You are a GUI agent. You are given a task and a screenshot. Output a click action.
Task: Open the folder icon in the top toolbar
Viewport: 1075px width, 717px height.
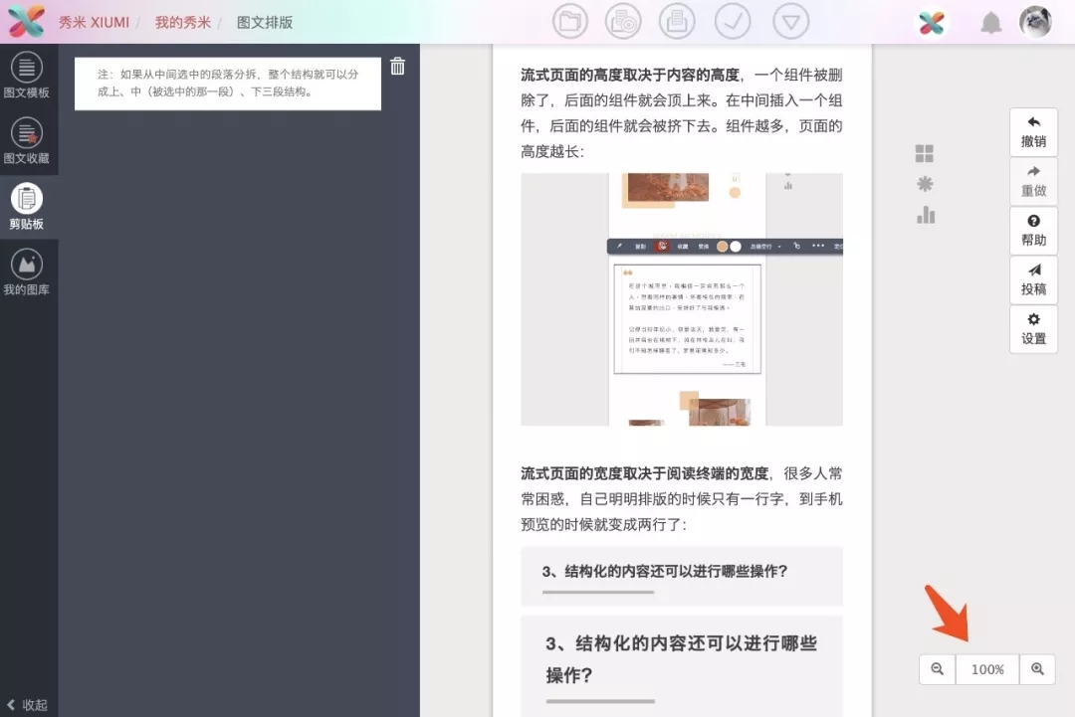click(570, 21)
